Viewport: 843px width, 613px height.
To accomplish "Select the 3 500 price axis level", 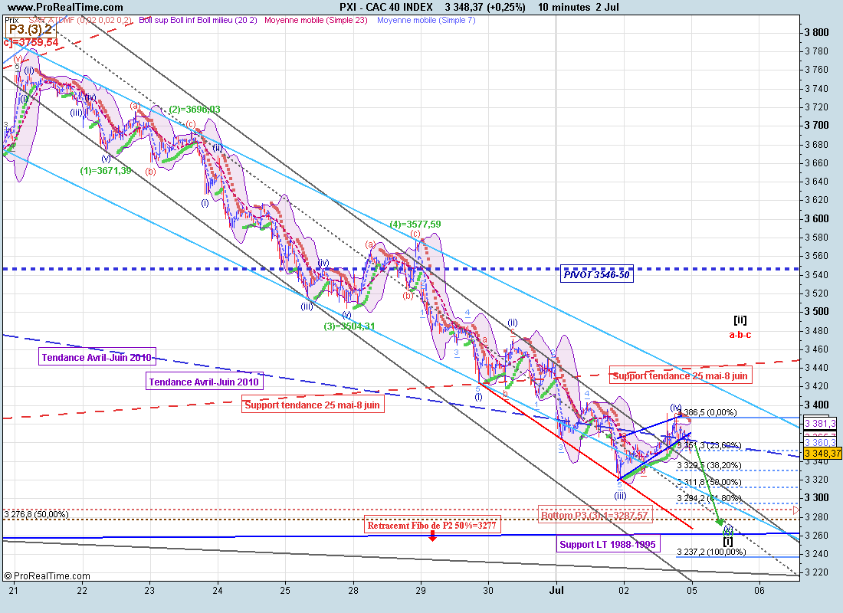I will [x=817, y=311].
